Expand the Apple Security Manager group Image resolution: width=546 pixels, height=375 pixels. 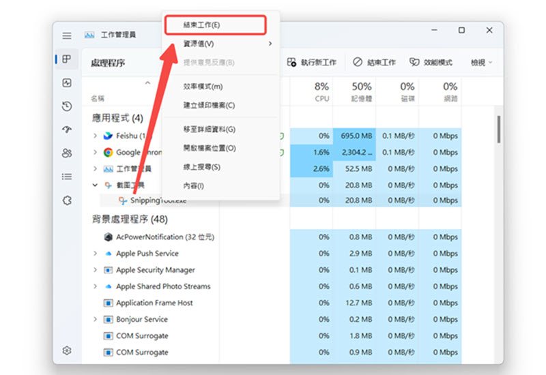[95, 269]
